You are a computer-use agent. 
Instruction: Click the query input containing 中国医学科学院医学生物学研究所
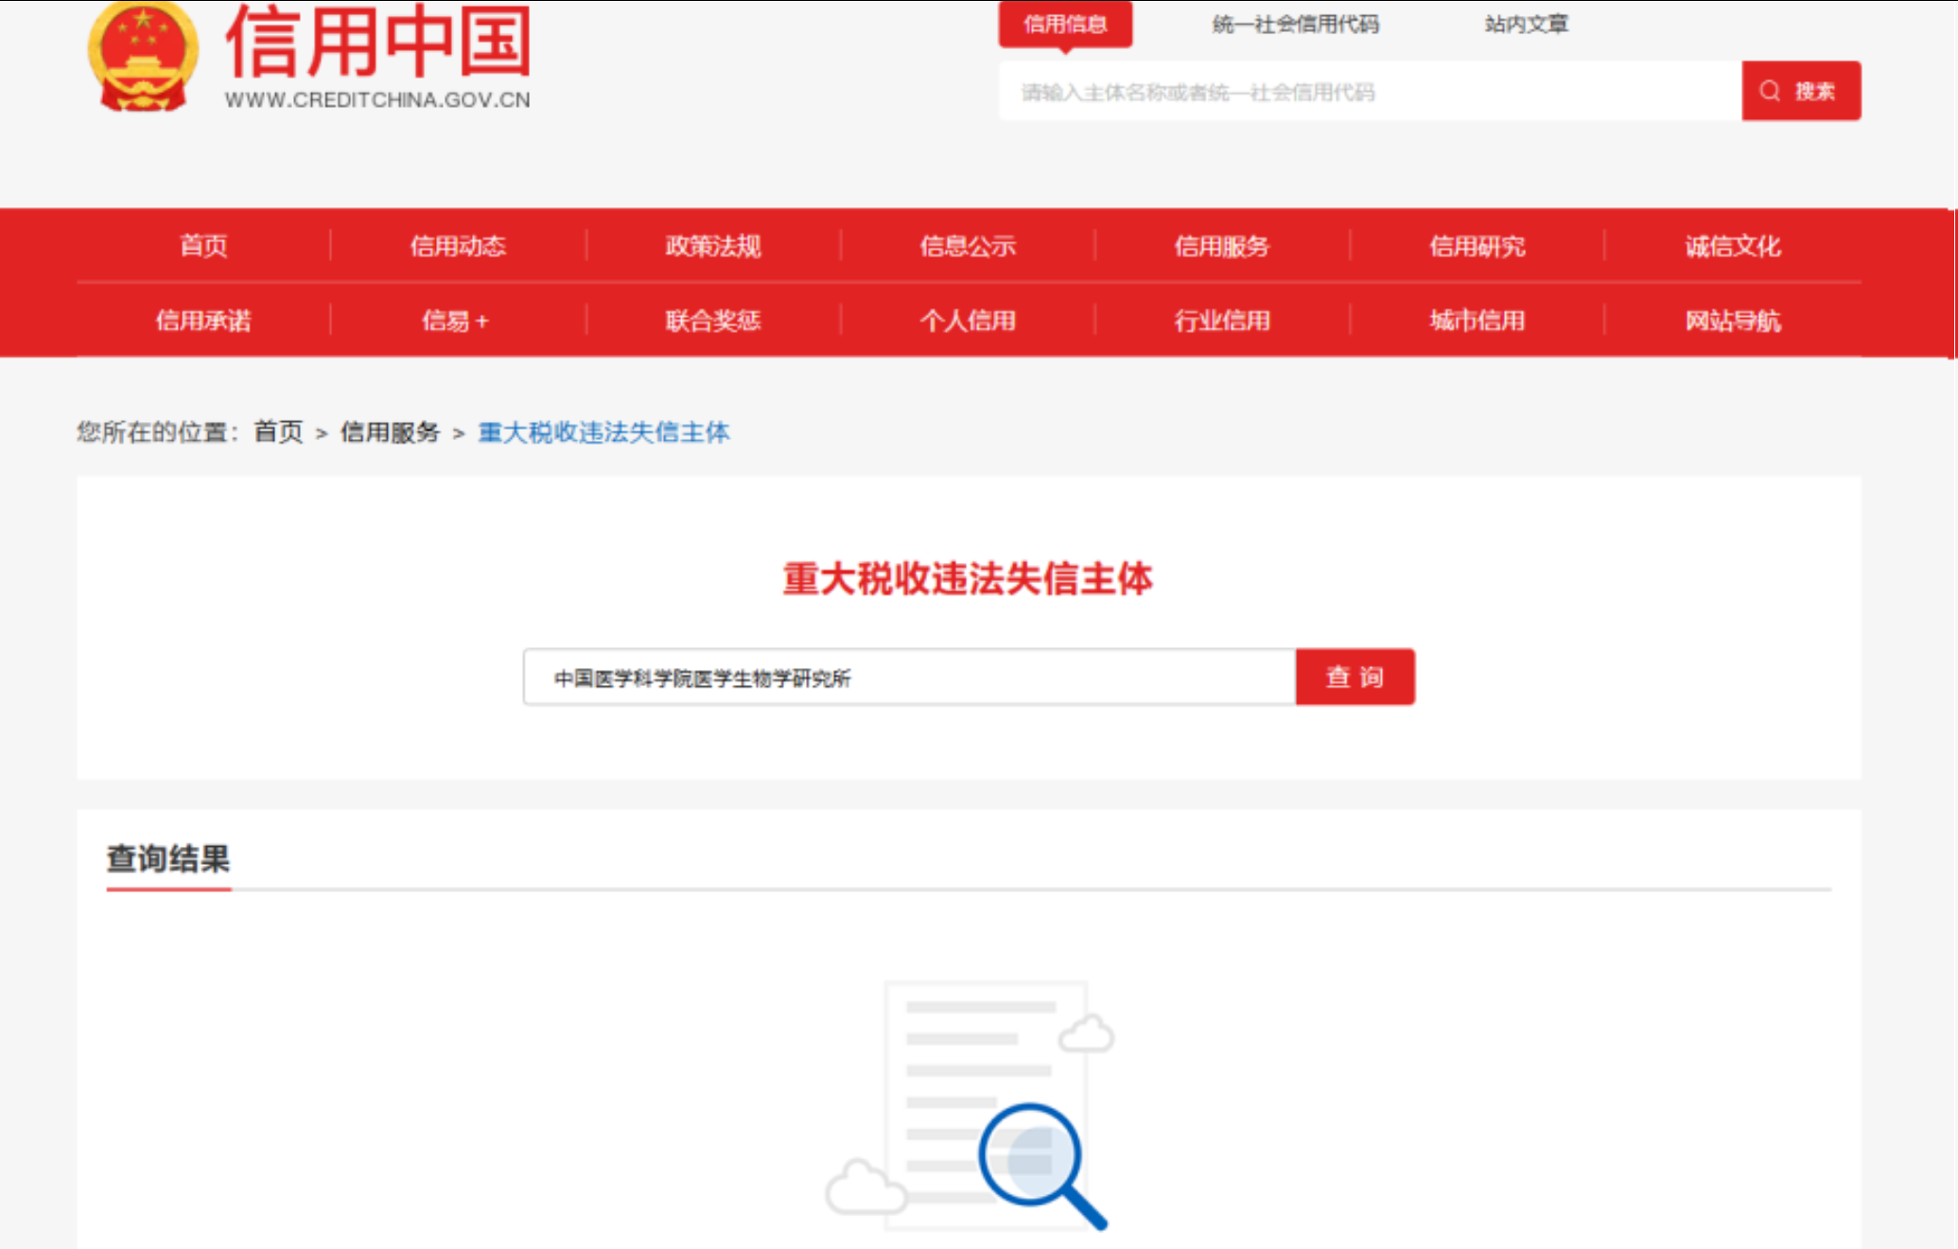click(x=909, y=677)
